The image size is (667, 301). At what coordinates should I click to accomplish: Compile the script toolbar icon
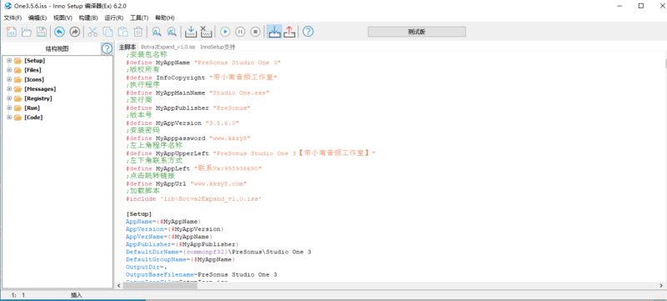(190, 32)
